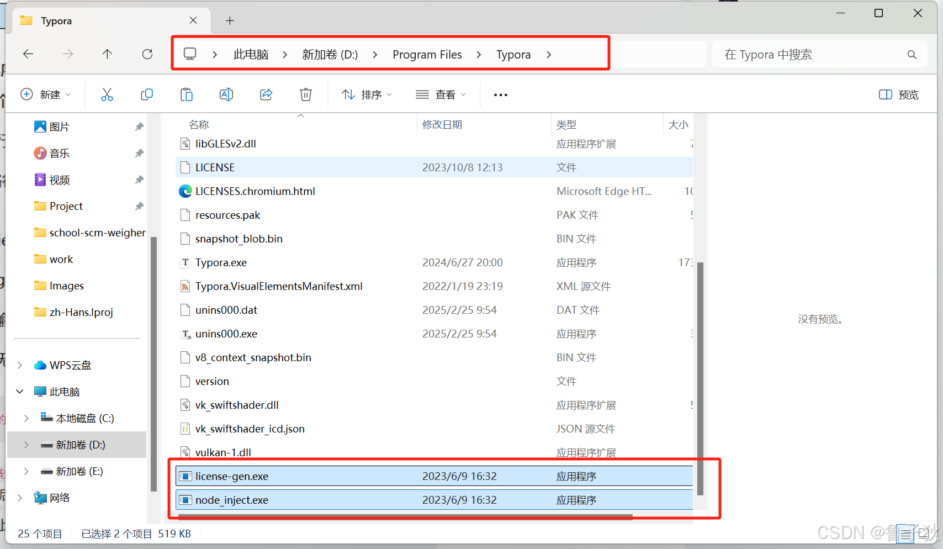Select the unins000.exe file icon

186,334
